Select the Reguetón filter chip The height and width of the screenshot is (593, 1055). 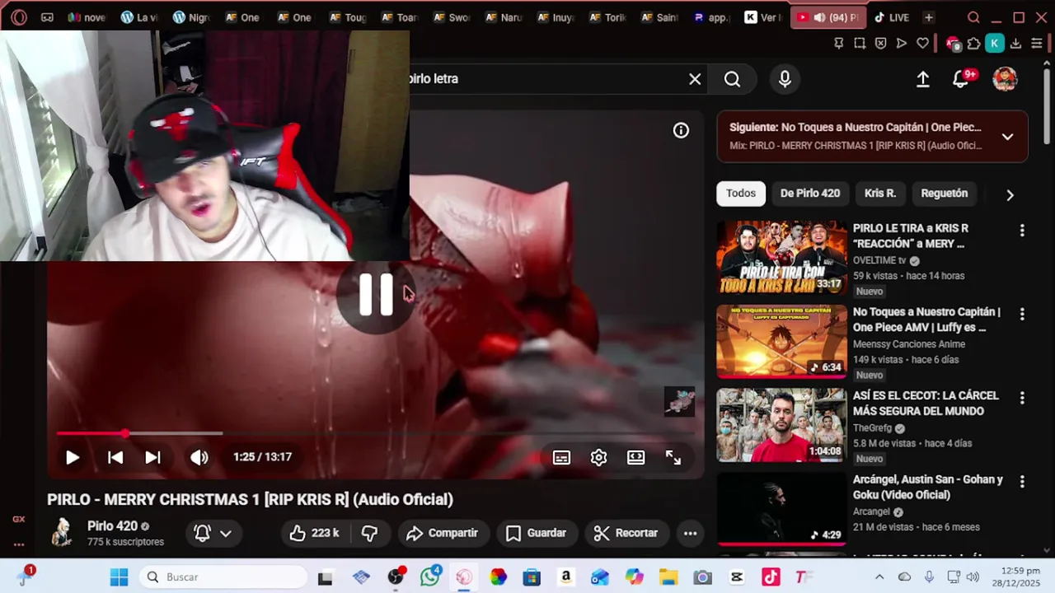tap(944, 194)
